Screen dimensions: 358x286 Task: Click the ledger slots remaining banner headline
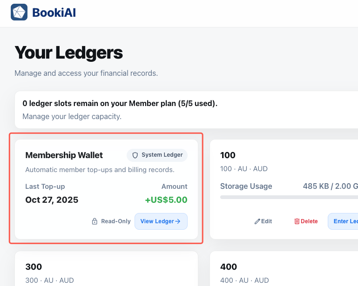tap(120, 103)
